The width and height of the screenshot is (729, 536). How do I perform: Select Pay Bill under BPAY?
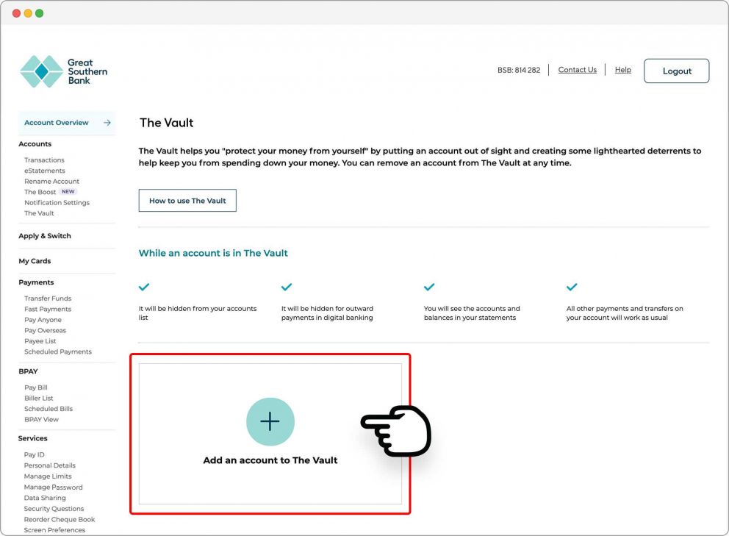tap(36, 387)
